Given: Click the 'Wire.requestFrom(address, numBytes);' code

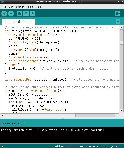Looking at the screenshot, I should tap(36, 80).
